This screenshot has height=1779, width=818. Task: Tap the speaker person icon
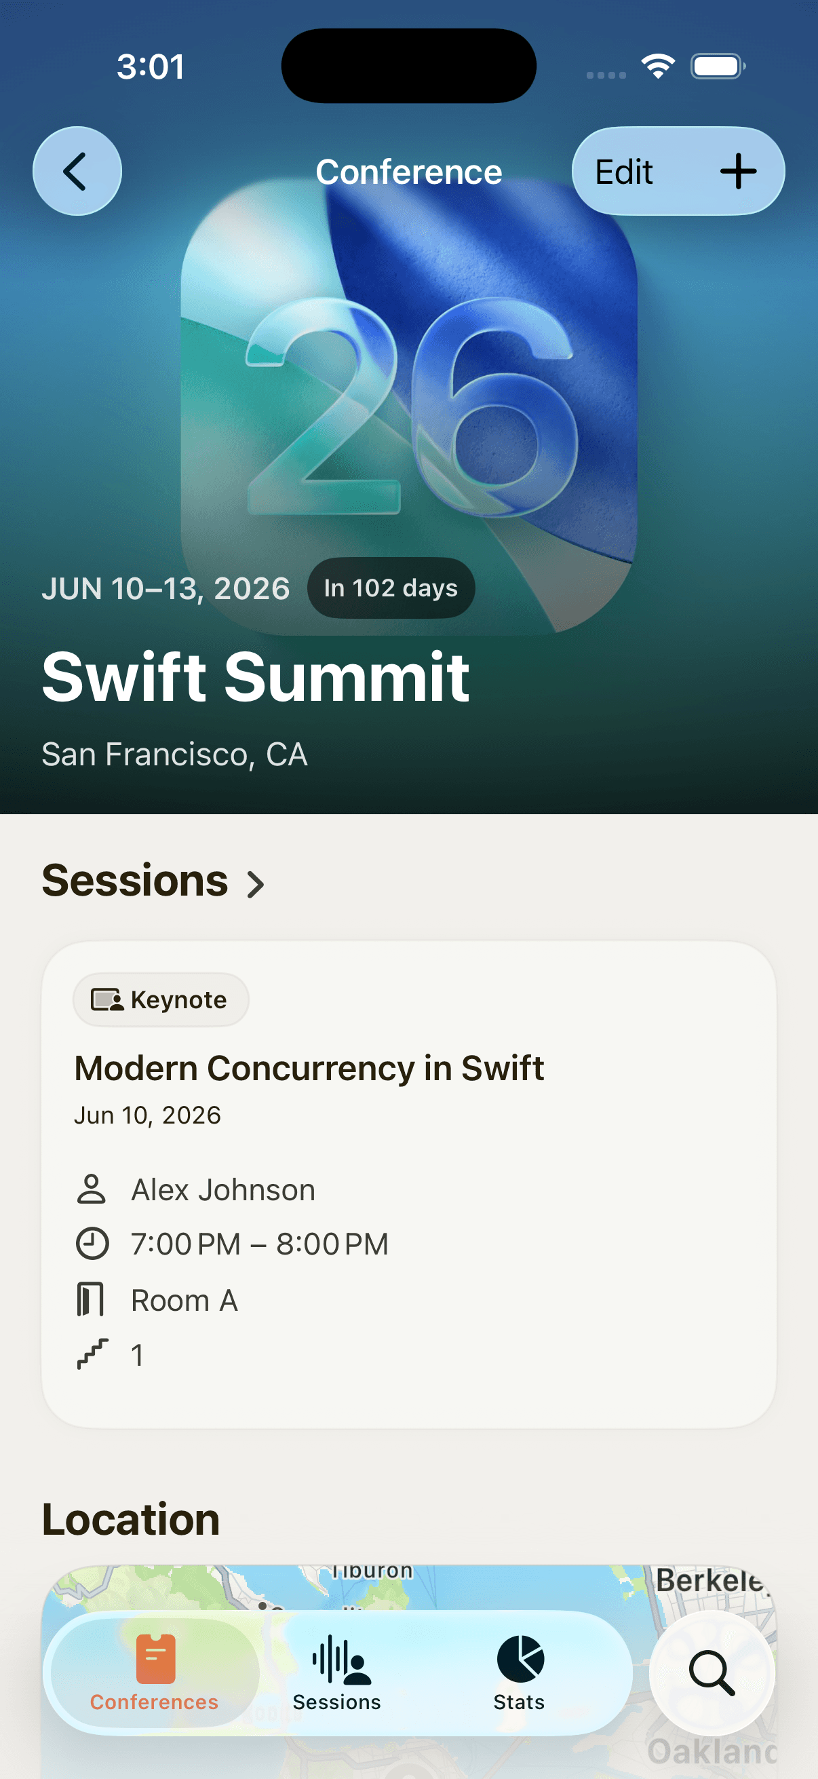click(x=91, y=1189)
